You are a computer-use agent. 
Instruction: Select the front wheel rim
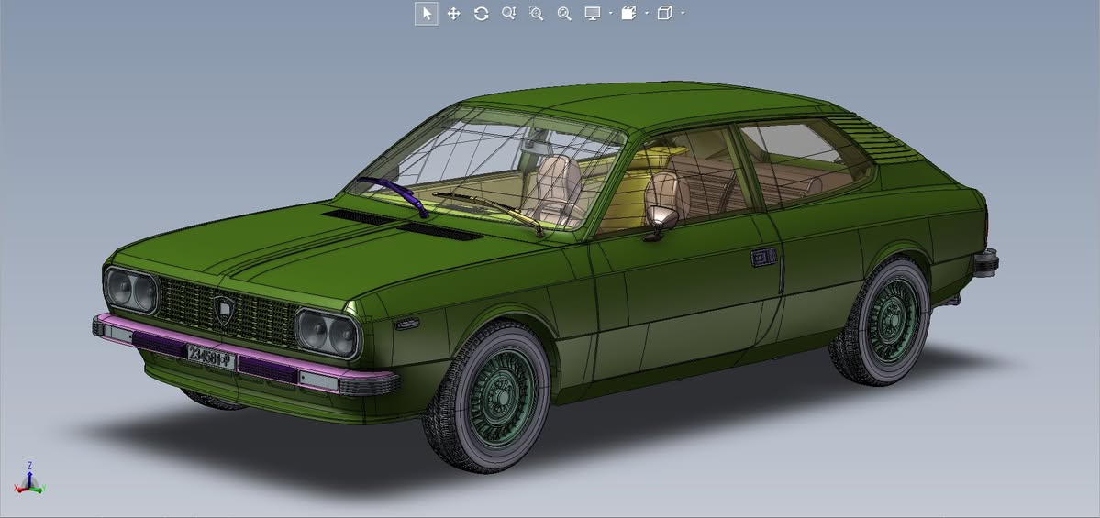pyautogui.click(x=500, y=398)
